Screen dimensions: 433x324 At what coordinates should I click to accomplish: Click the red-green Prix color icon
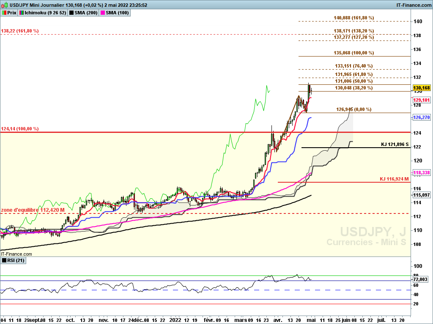tap(4, 13)
